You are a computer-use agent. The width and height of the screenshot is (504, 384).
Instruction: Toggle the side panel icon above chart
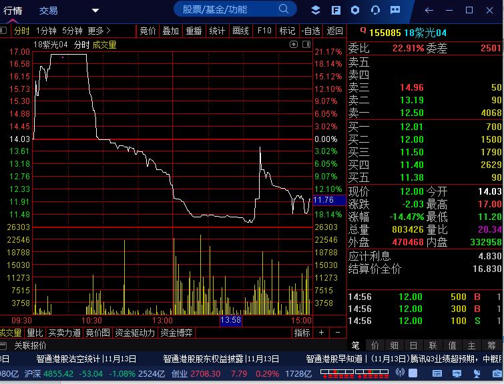[306, 44]
